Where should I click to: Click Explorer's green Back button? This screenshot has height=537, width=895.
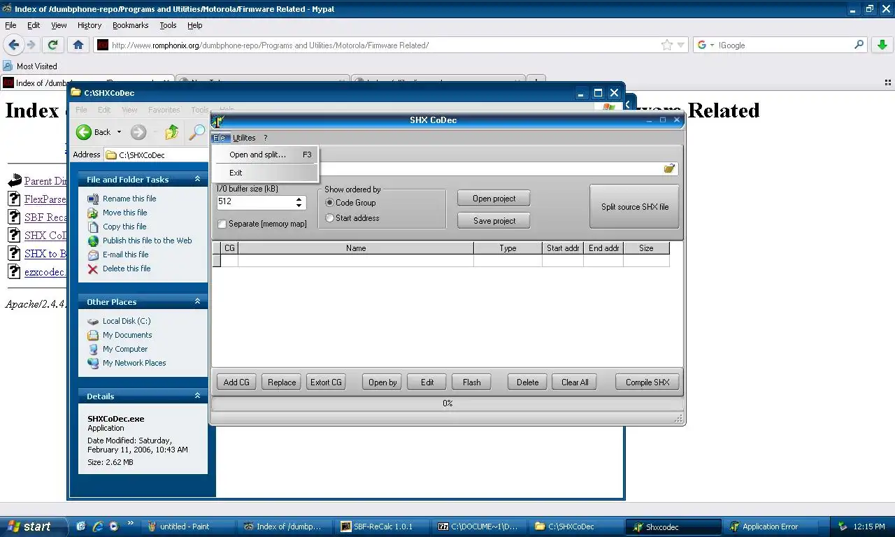tap(84, 132)
